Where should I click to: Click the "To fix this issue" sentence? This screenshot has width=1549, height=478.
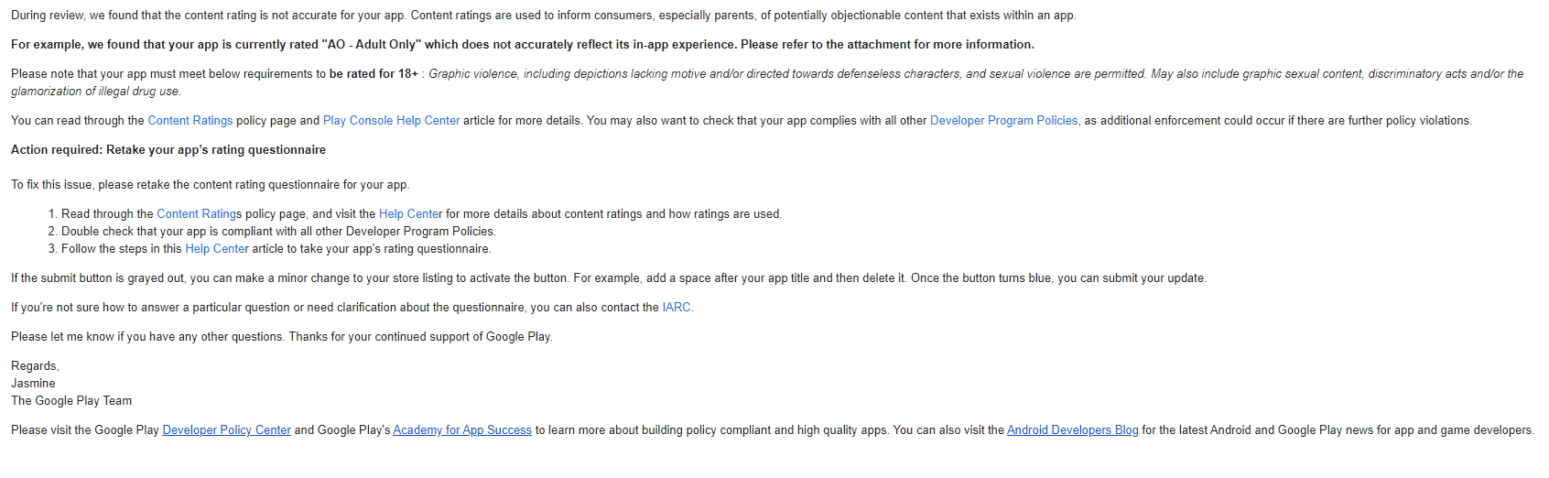click(210, 184)
